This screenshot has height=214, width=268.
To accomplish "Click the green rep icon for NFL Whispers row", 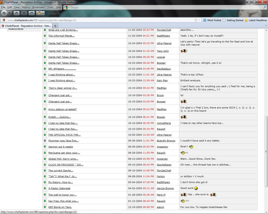I will pos(45,69).
